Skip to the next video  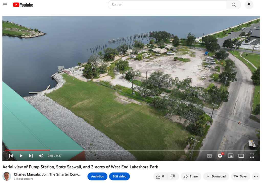[31, 156]
